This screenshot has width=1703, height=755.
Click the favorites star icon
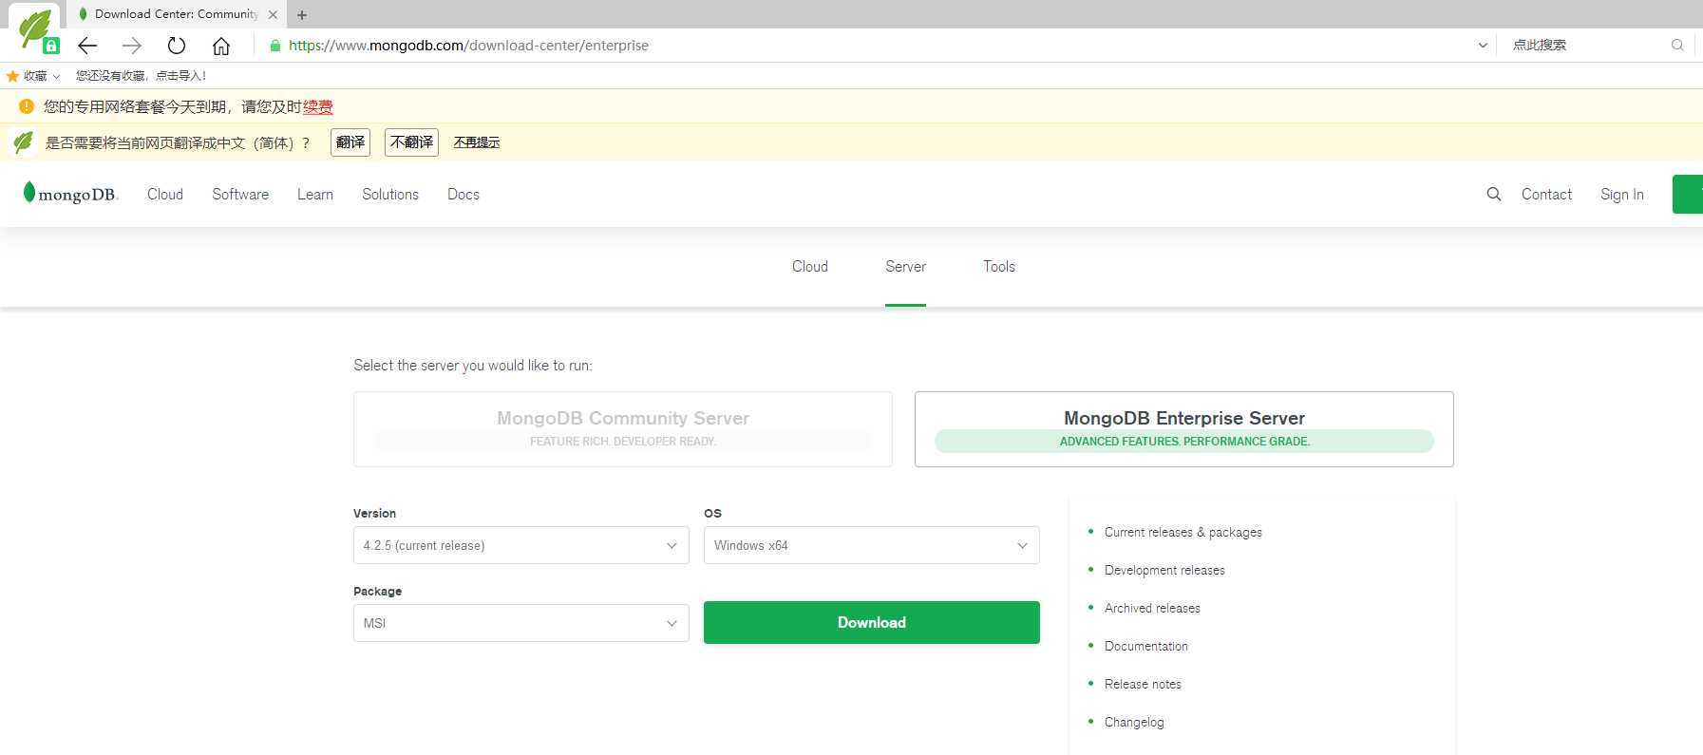(x=12, y=76)
